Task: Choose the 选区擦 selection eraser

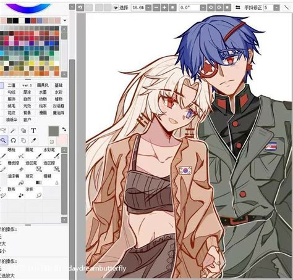Action: (x=51, y=167)
